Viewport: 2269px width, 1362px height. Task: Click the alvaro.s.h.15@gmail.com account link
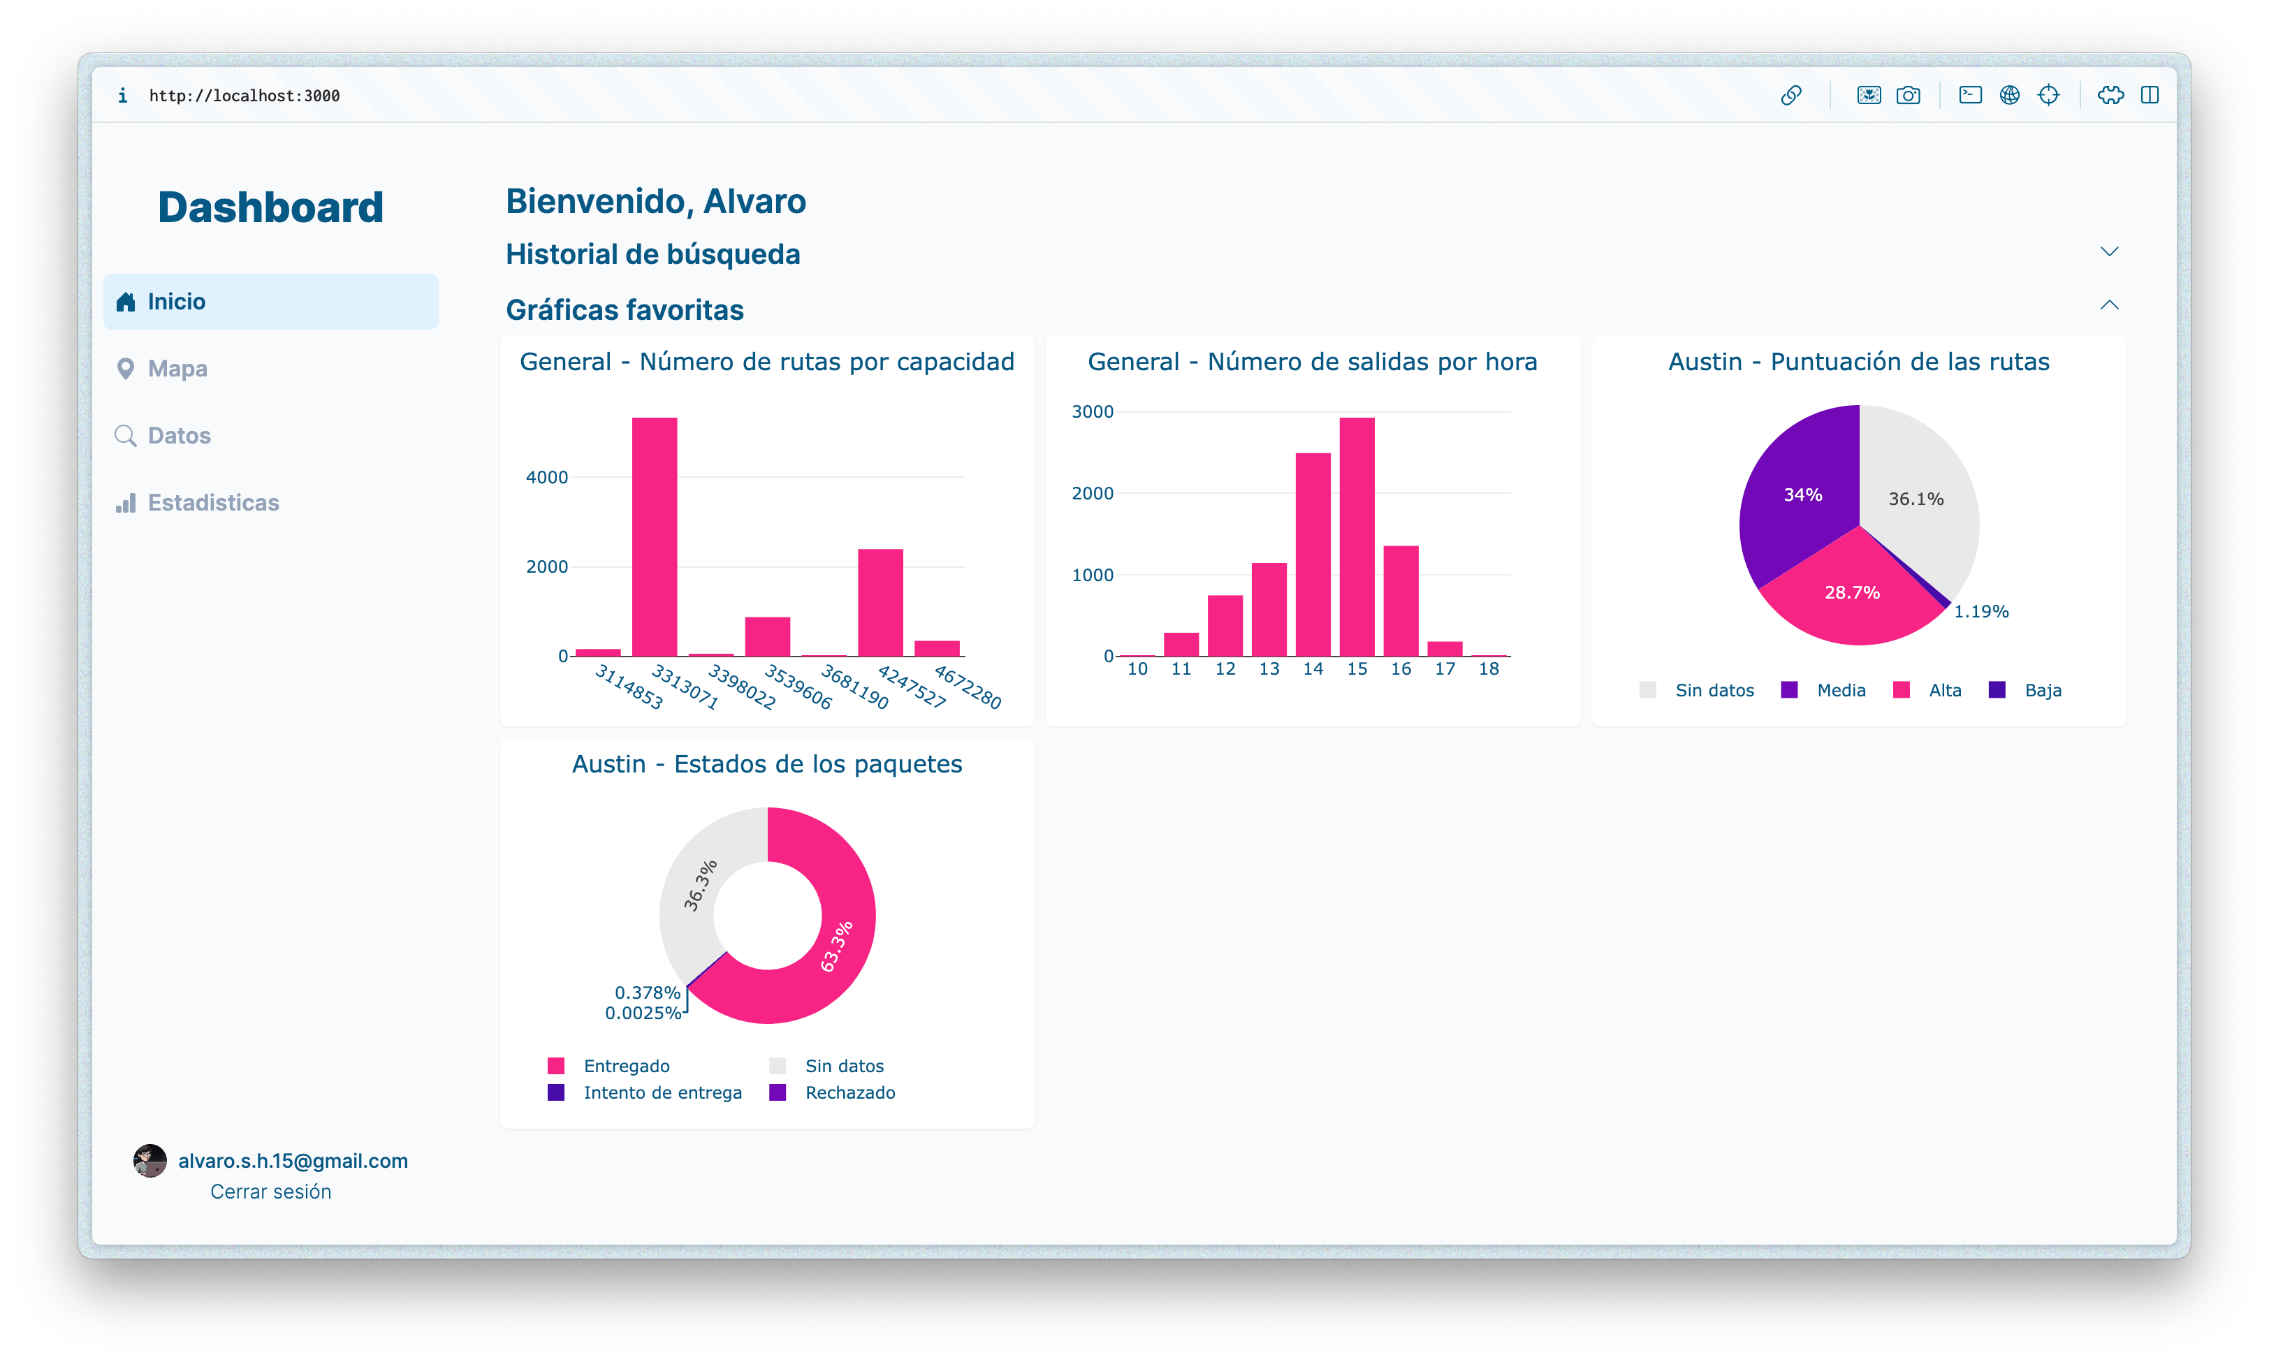click(x=293, y=1161)
